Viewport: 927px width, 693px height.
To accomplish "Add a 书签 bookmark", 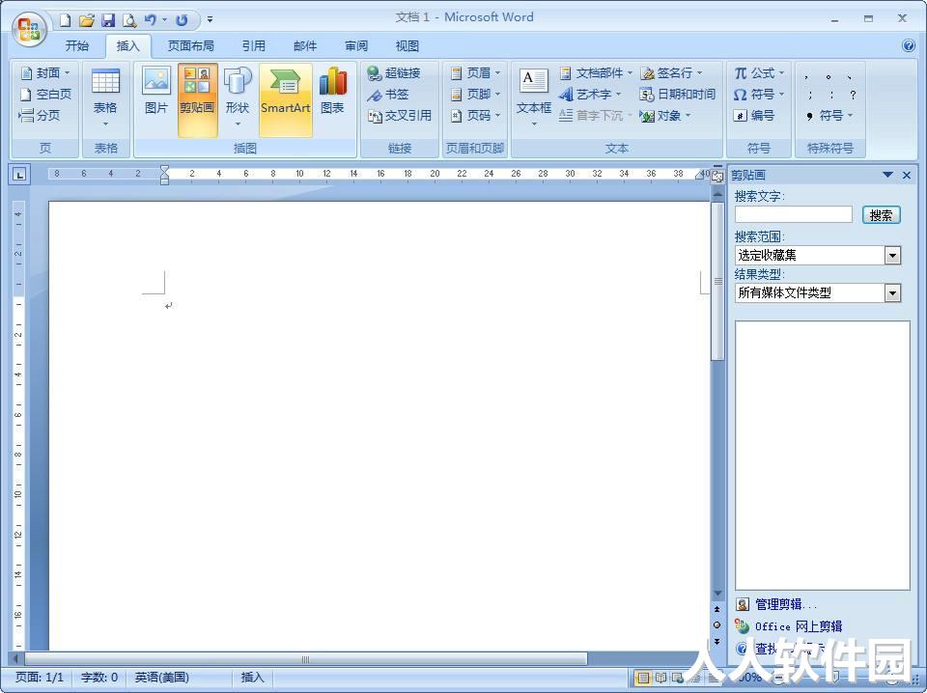I will tap(388, 94).
